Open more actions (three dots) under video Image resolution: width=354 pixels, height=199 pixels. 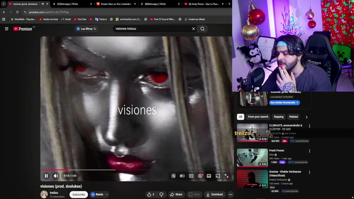coord(230,195)
